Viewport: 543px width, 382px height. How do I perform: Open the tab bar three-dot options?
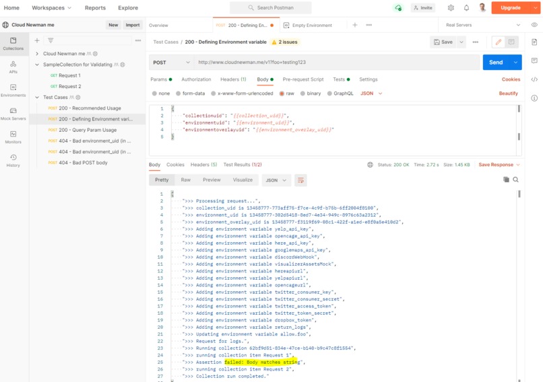[369, 25]
